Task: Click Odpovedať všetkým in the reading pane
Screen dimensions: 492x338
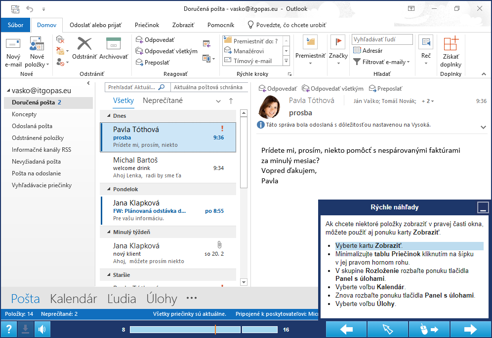Action: click(x=332, y=89)
